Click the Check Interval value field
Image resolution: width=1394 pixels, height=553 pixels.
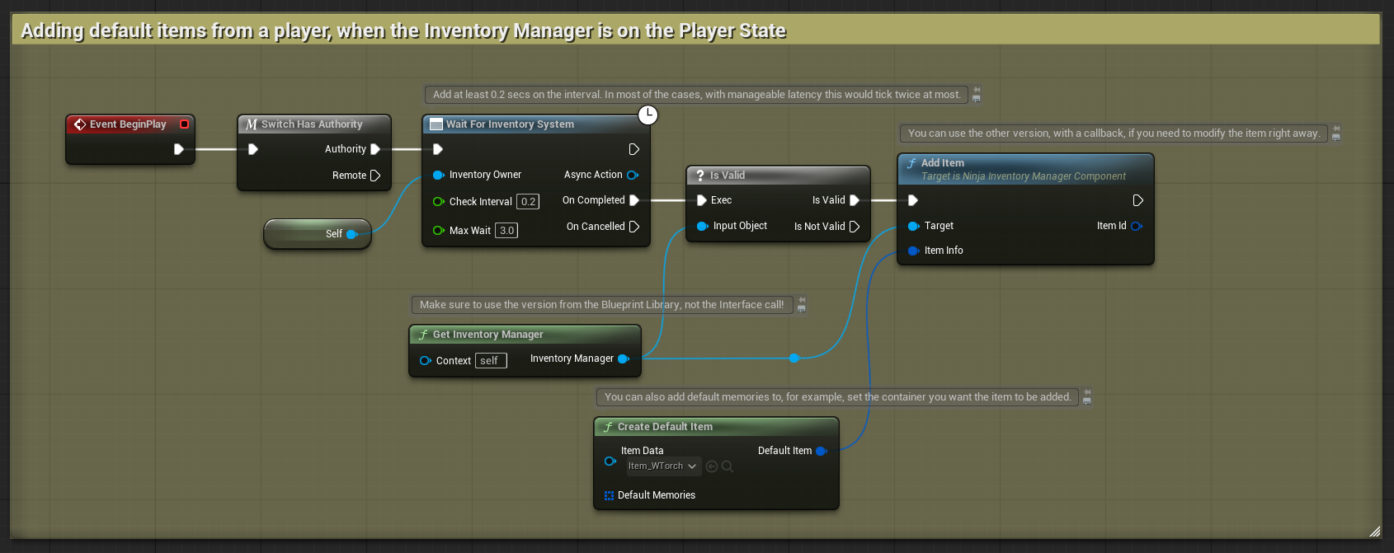pyautogui.click(x=528, y=202)
